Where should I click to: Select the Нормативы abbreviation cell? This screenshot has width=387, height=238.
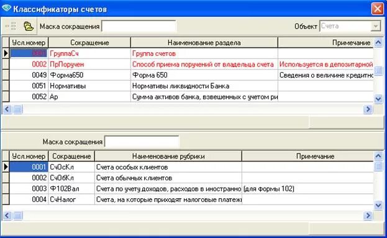(x=89, y=86)
